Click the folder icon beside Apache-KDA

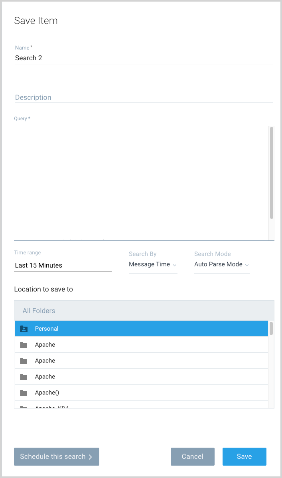(24, 407)
